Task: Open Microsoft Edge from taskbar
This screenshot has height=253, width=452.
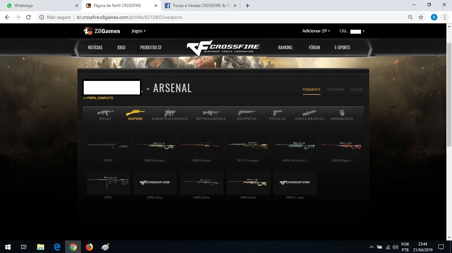Action: (x=57, y=247)
